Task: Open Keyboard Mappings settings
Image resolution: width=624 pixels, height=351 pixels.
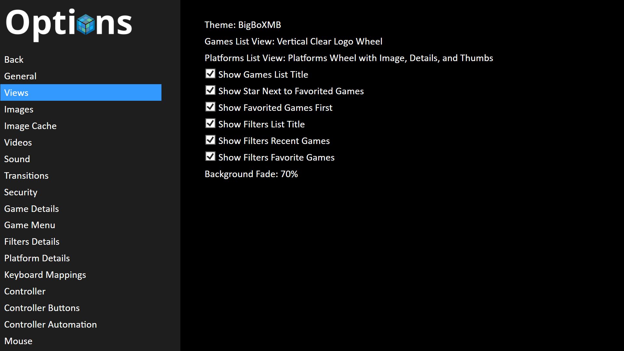Action: click(x=45, y=274)
